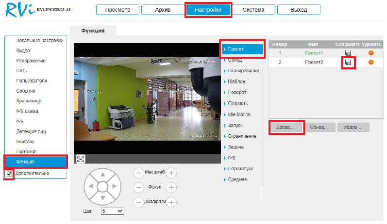
Task: Click the save icon for Пресет2
Action: point(348,63)
